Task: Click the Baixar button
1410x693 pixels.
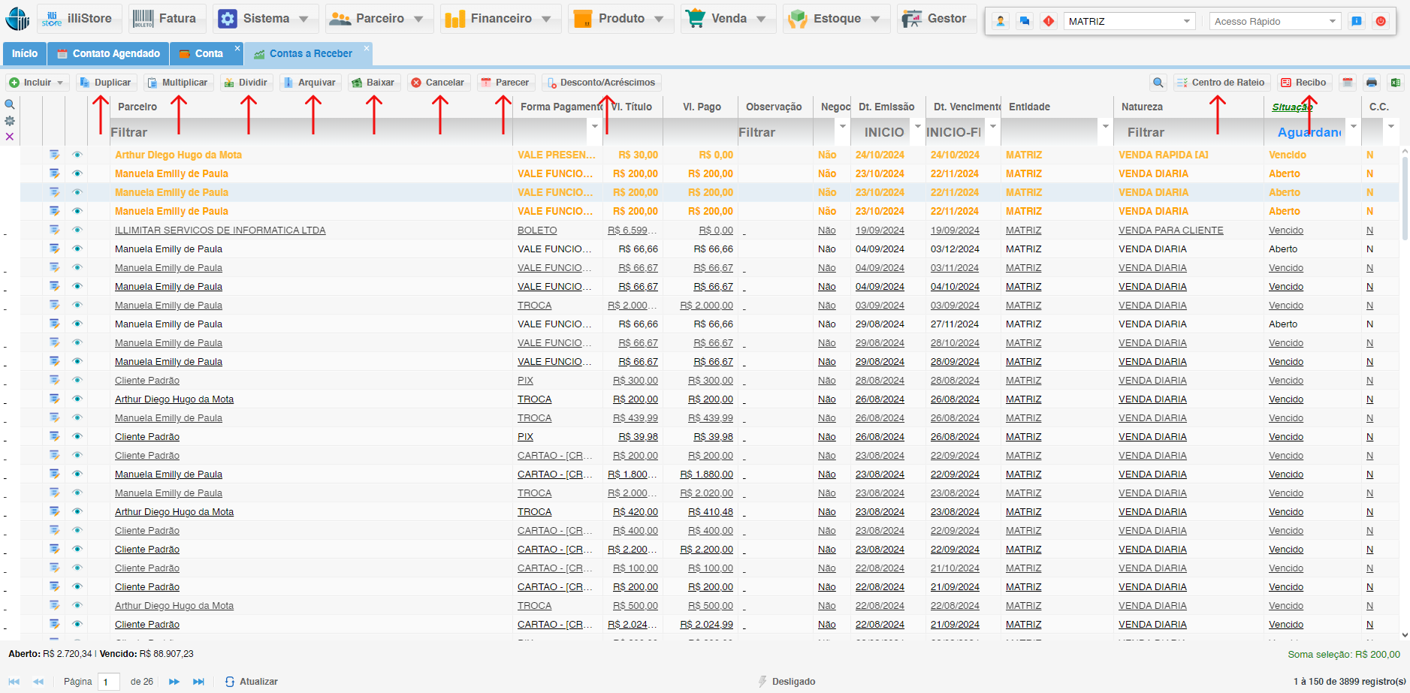Action: click(x=373, y=83)
